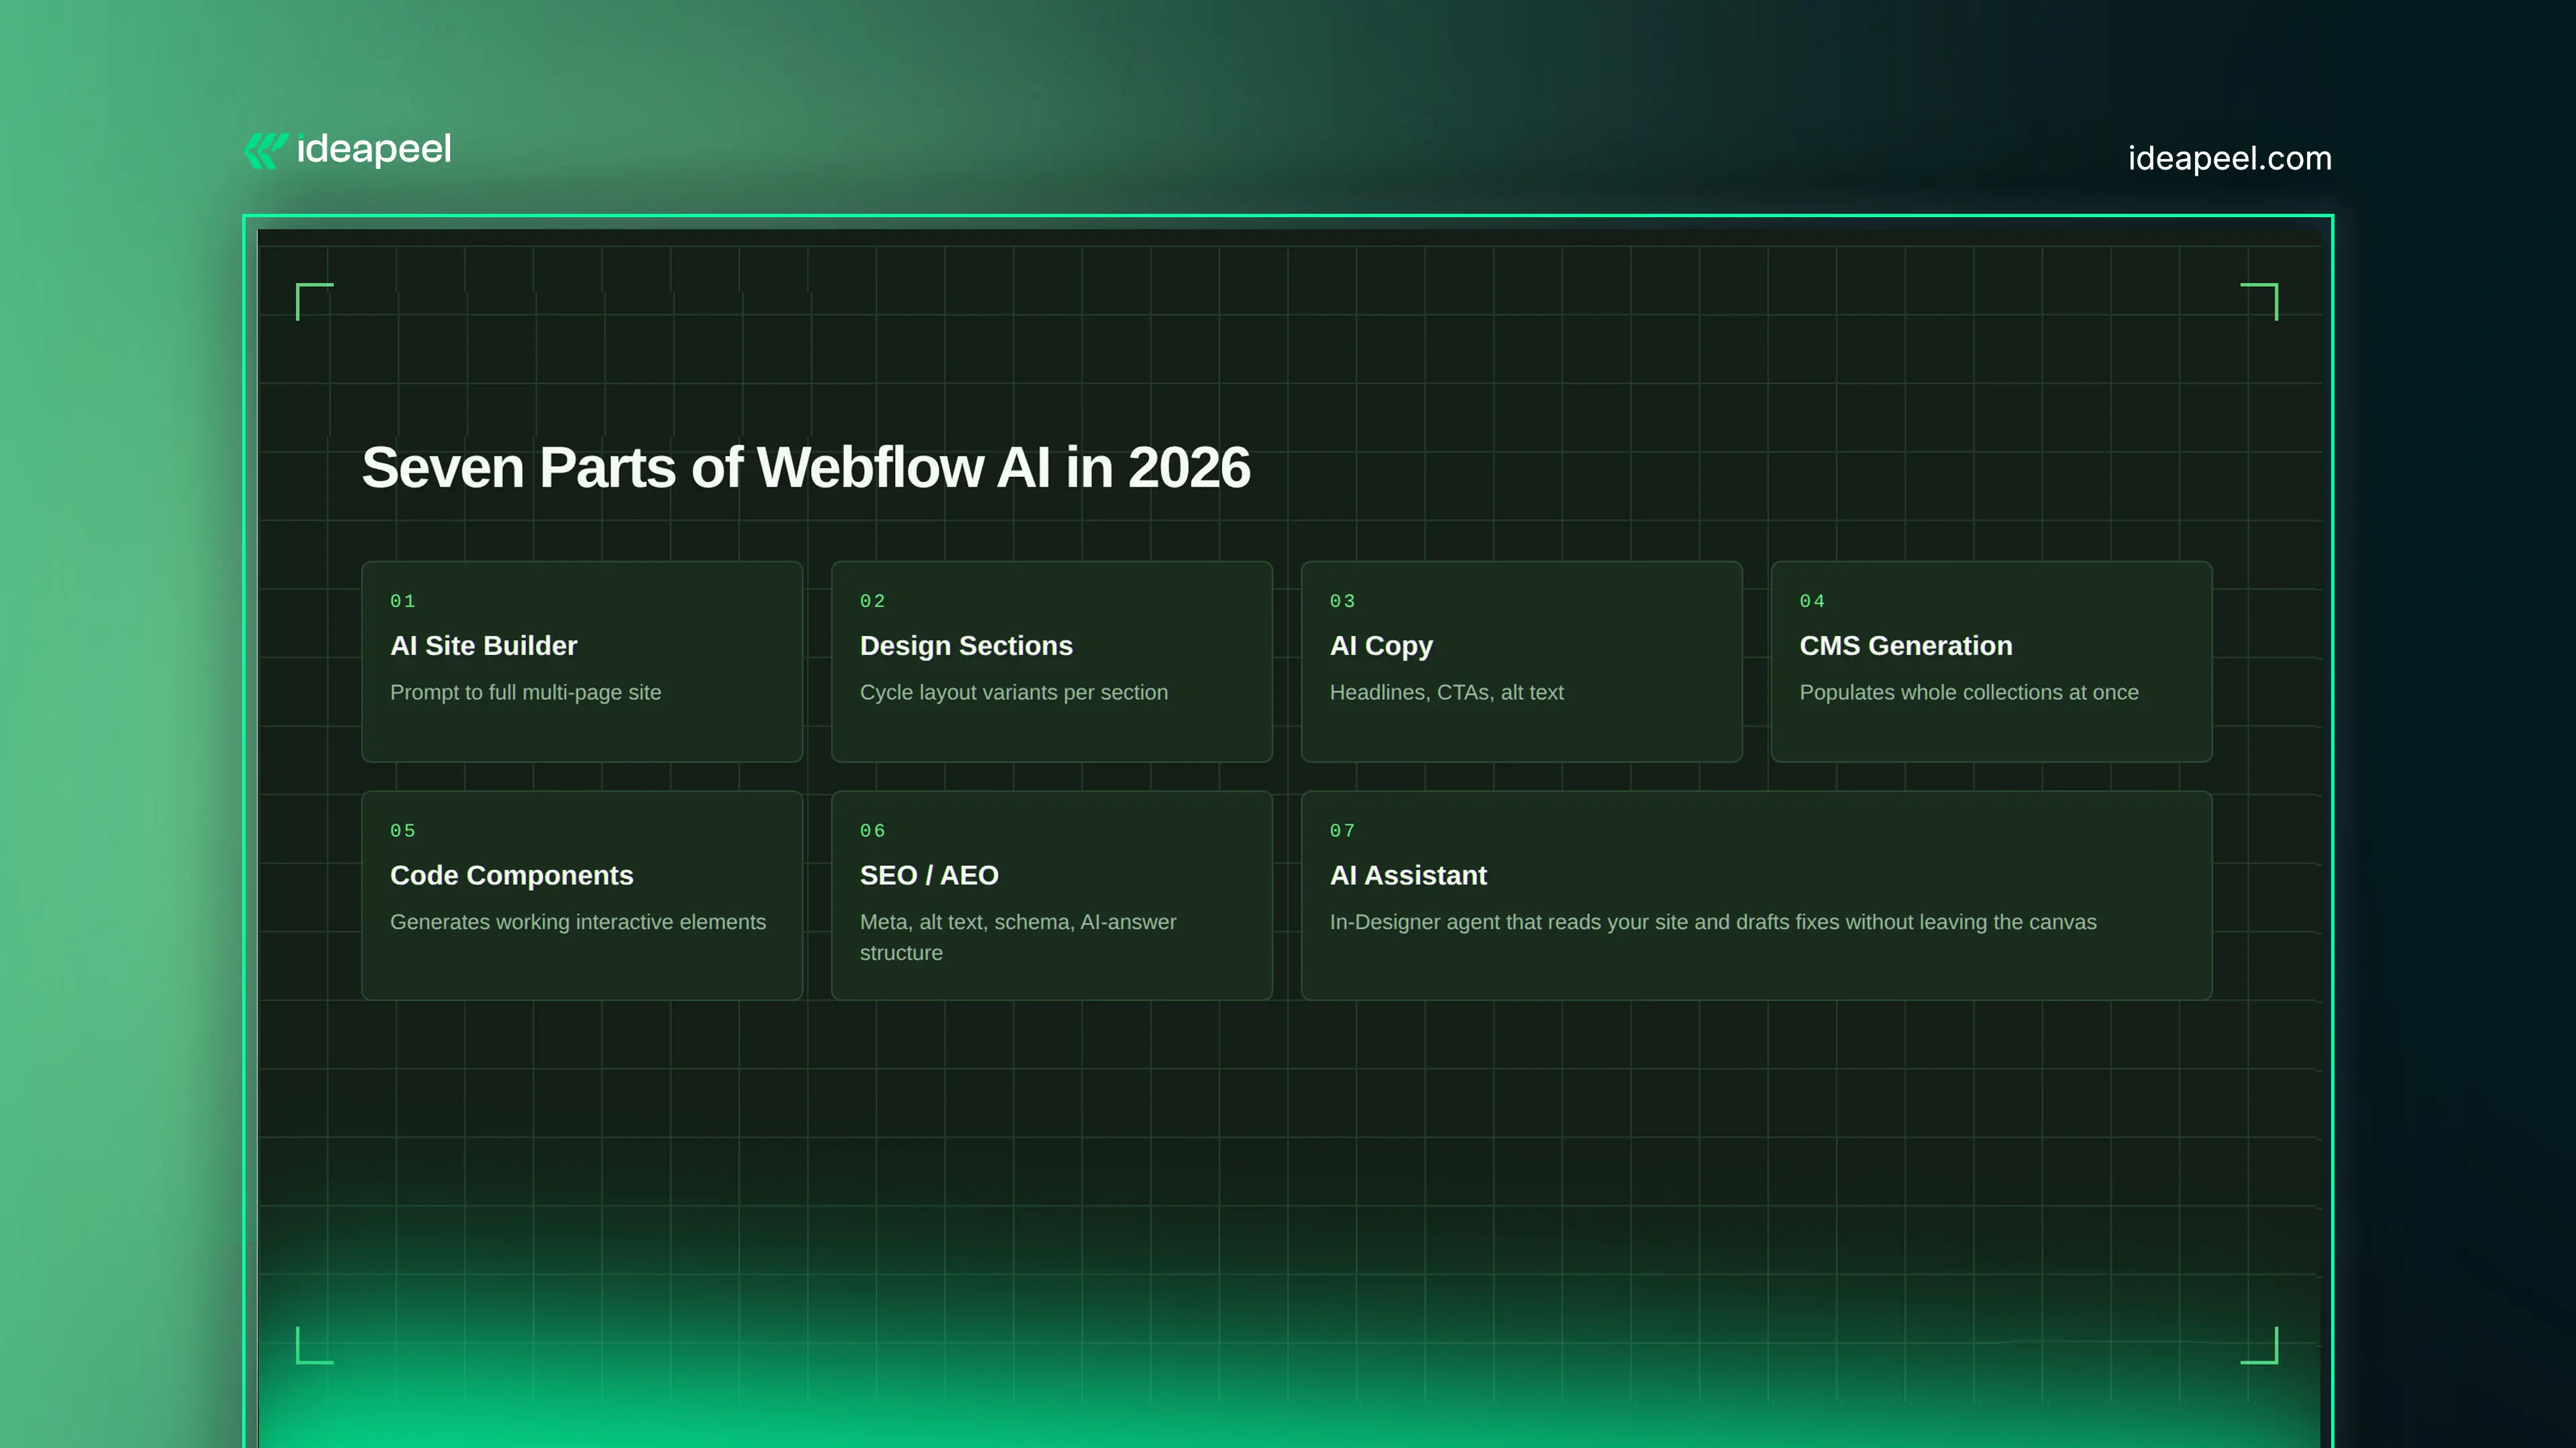Click the number 02 label
The image size is (2576, 1448).
tap(873, 601)
